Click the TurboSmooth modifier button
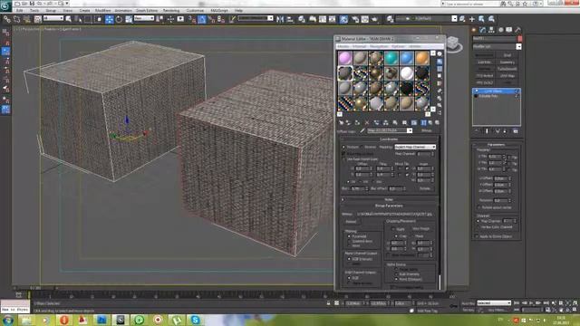The width and height of the screenshot is (580, 326). [507, 69]
